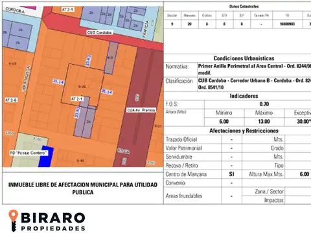
Task: Click the exceptional height value '30.00*'
Action: (x=304, y=122)
